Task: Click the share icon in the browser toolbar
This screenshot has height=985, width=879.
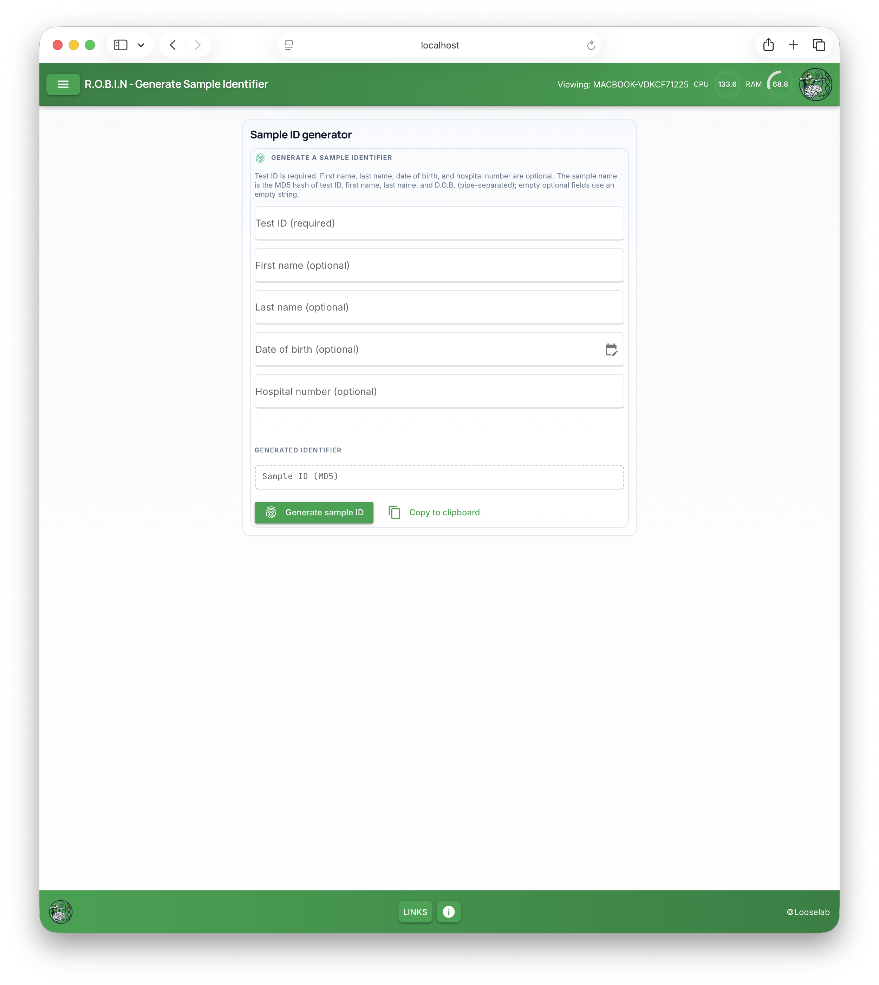Action: tap(768, 44)
